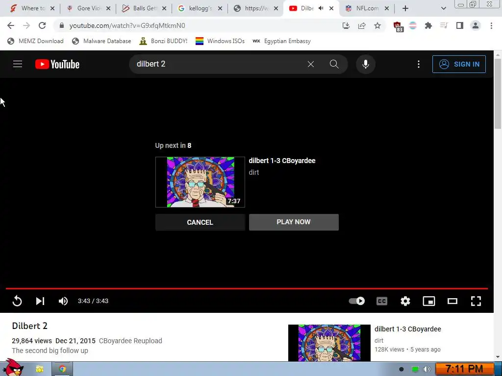The image size is (502, 376).
Task: Reload the page
Action: coord(42,25)
